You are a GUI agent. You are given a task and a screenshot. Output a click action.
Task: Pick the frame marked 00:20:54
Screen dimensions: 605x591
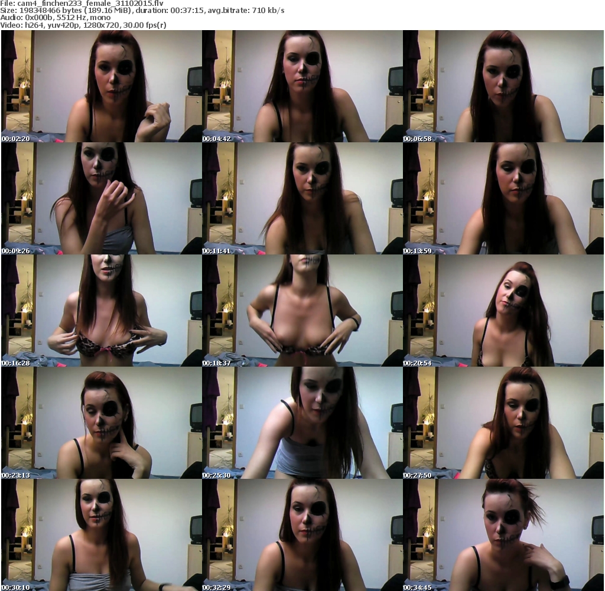click(503, 311)
